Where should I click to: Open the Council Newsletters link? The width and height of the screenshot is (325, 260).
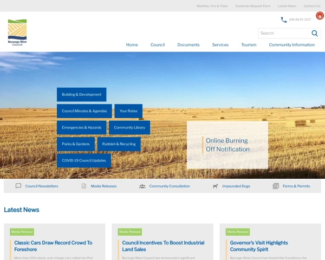click(x=42, y=186)
